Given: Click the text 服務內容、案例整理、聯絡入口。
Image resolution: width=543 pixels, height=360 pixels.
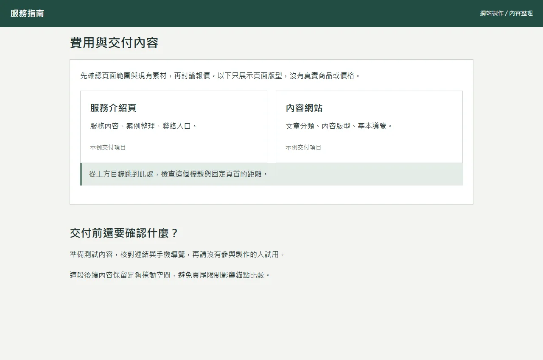Looking at the screenshot, I should [144, 126].
